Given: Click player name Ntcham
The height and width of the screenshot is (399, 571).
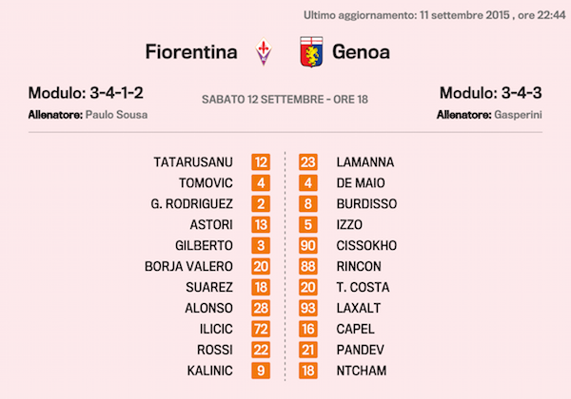Looking at the screenshot, I should click(x=362, y=370).
